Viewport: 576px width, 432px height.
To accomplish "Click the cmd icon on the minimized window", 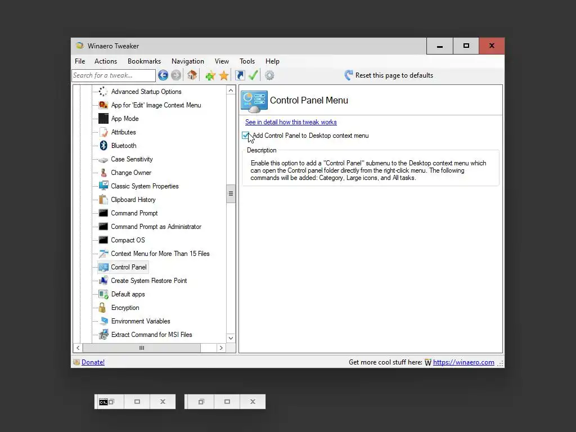I will [x=103, y=402].
